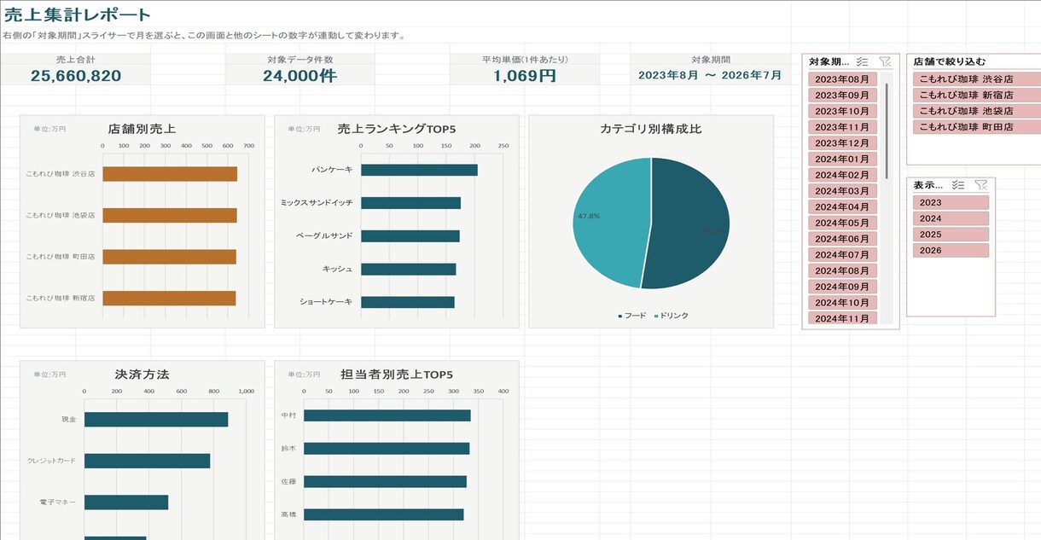This screenshot has height=540, width=1041.
Task: Select 2024年10月 in the period slicer
Action: pos(842,302)
